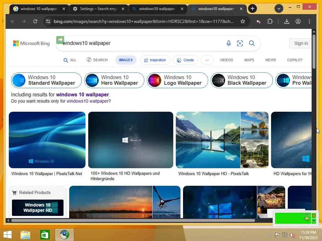Open the Action Center flag tray icon
Image resolution: width=322 pixels, height=241 pixels.
pyautogui.click(x=277, y=235)
